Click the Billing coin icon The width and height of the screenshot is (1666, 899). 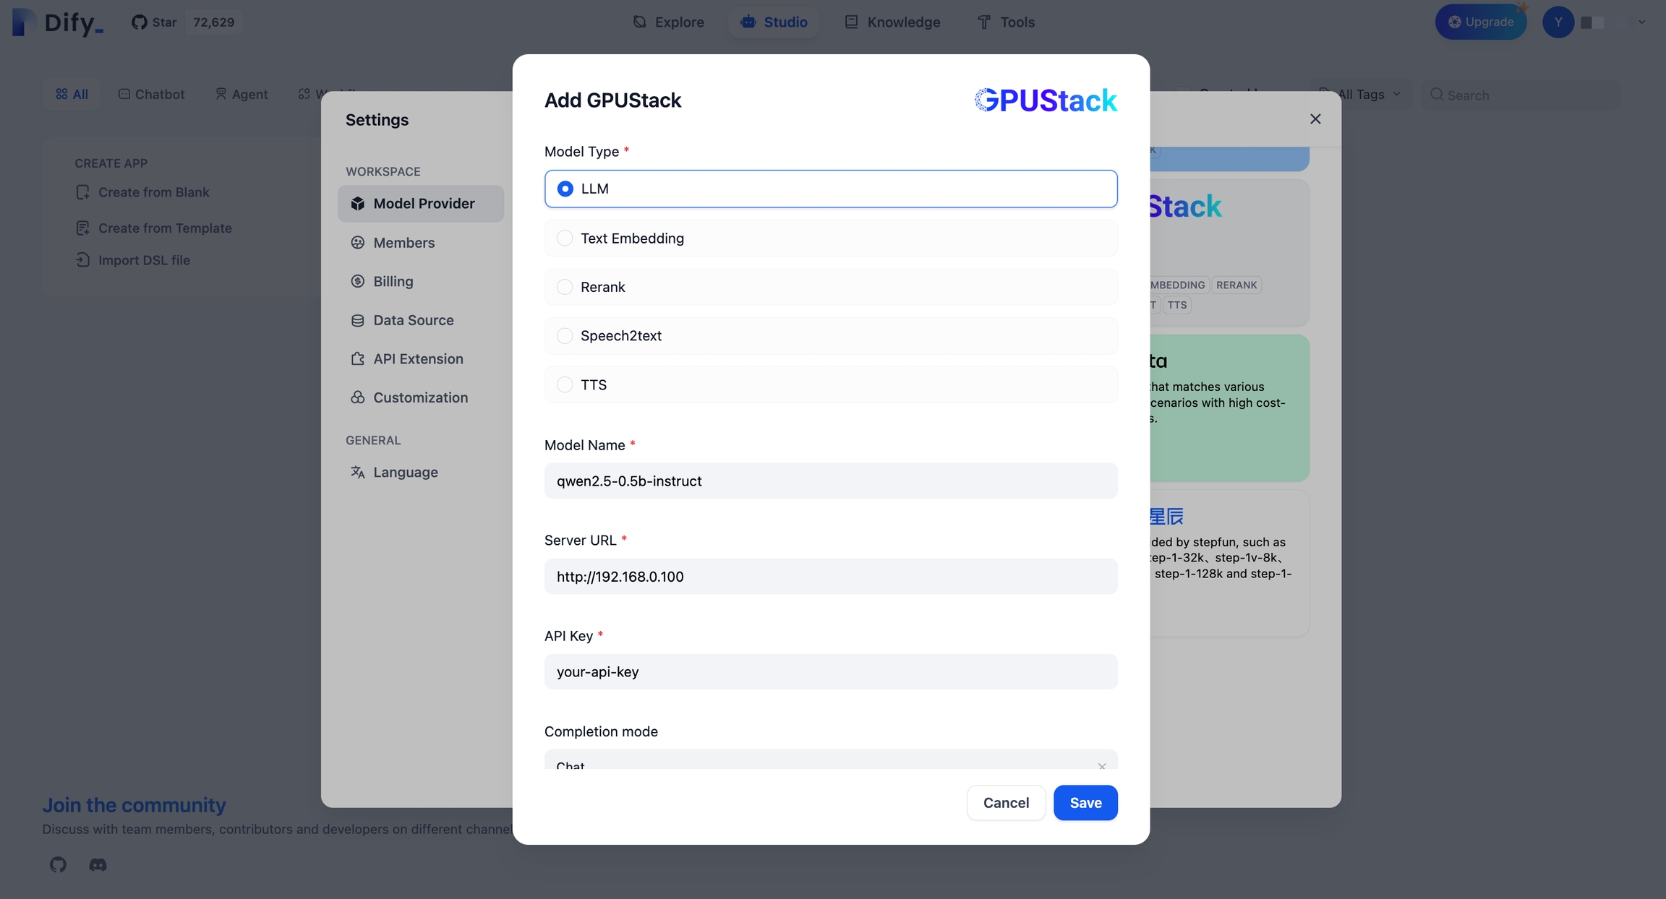coord(357,281)
